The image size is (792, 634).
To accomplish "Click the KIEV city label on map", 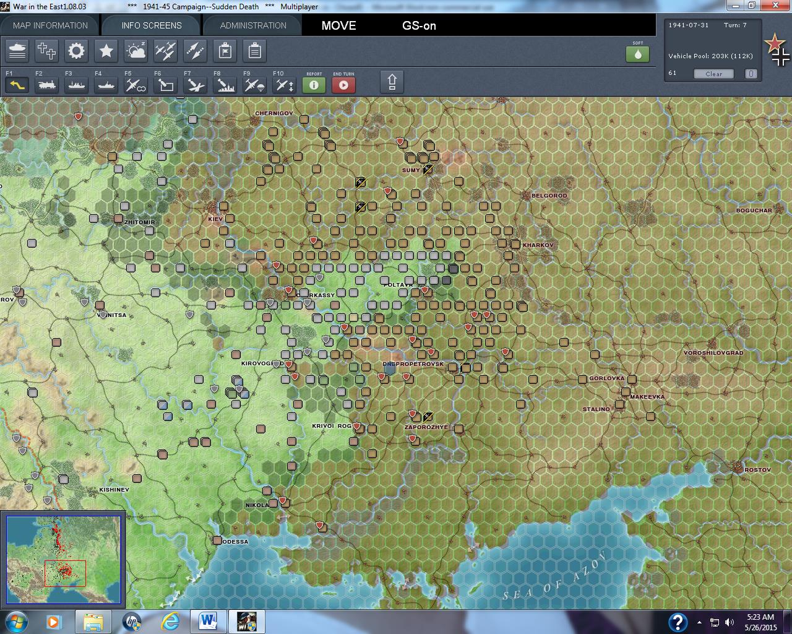I will 215,219.
